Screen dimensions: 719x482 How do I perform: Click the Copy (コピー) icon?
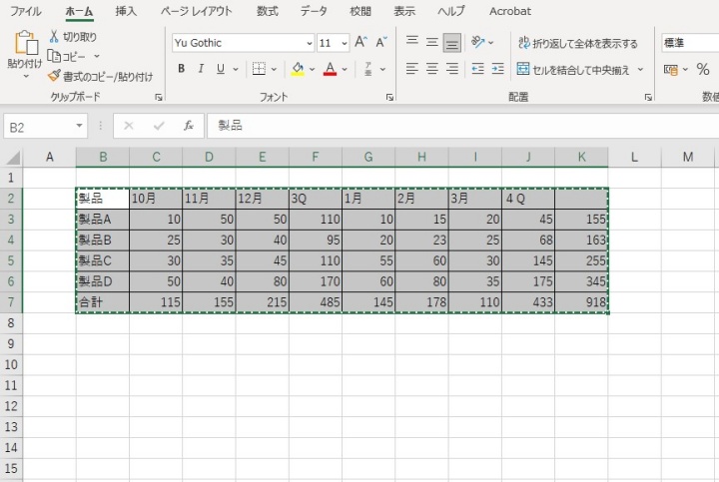pyautogui.click(x=54, y=56)
